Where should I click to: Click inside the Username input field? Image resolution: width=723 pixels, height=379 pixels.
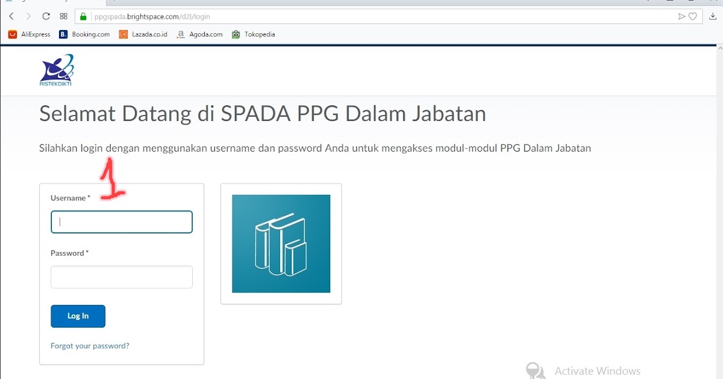[120, 221]
